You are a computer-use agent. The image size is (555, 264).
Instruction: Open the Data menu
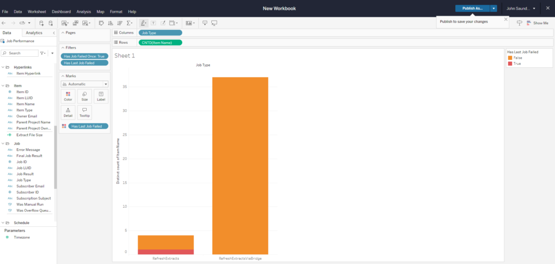tap(18, 12)
